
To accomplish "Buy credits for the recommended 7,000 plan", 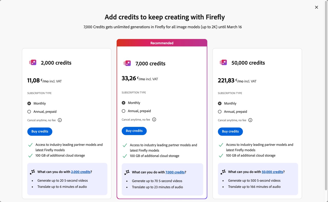I will (134, 131).
